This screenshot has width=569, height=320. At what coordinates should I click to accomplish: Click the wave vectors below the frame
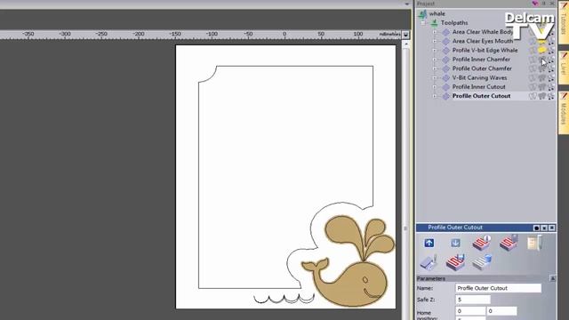[284, 299]
